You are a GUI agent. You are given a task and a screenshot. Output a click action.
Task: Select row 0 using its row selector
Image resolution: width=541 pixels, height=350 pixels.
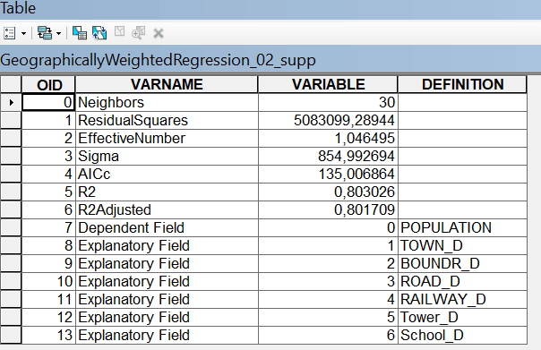[x=11, y=102]
